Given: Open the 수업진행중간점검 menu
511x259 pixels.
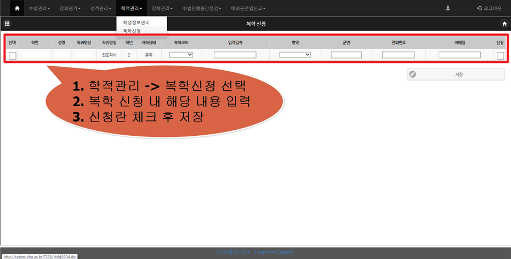Looking at the screenshot, I should click(x=202, y=8).
